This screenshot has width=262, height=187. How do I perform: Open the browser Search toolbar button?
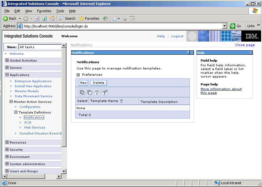tap(67, 18)
